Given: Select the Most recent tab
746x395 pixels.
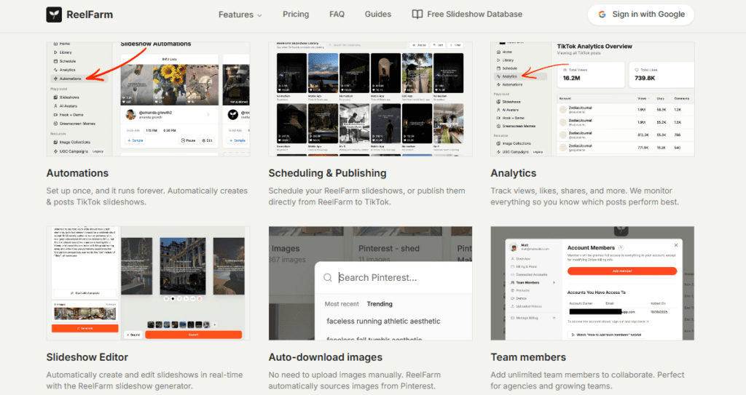Looking at the screenshot, I should 342,304.
